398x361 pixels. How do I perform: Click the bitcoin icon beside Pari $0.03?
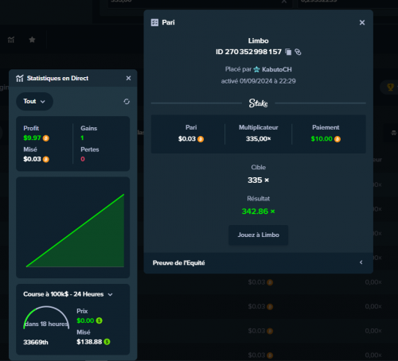pyautogui.click(x=201, y=139)
